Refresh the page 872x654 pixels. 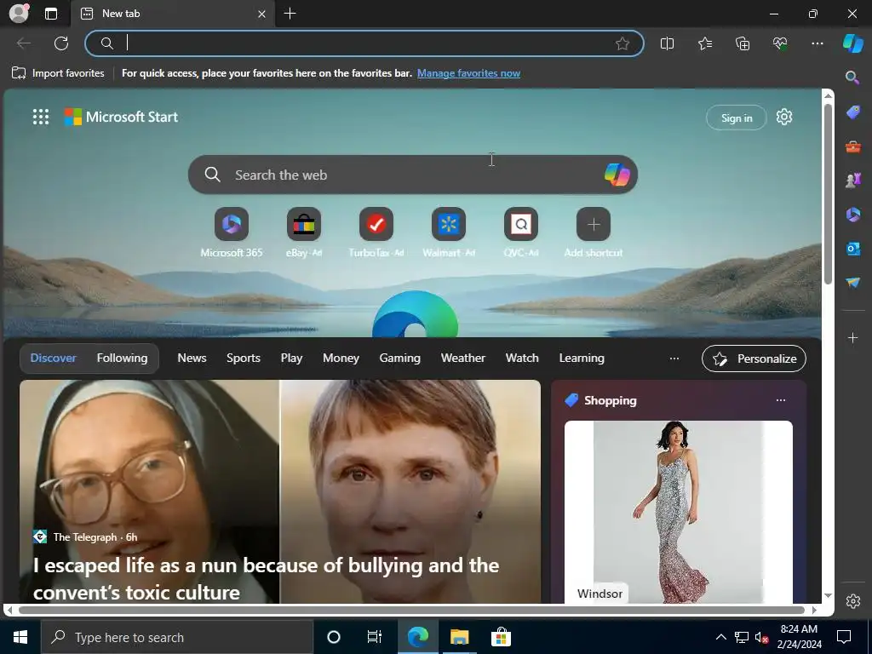click(61, 43)
